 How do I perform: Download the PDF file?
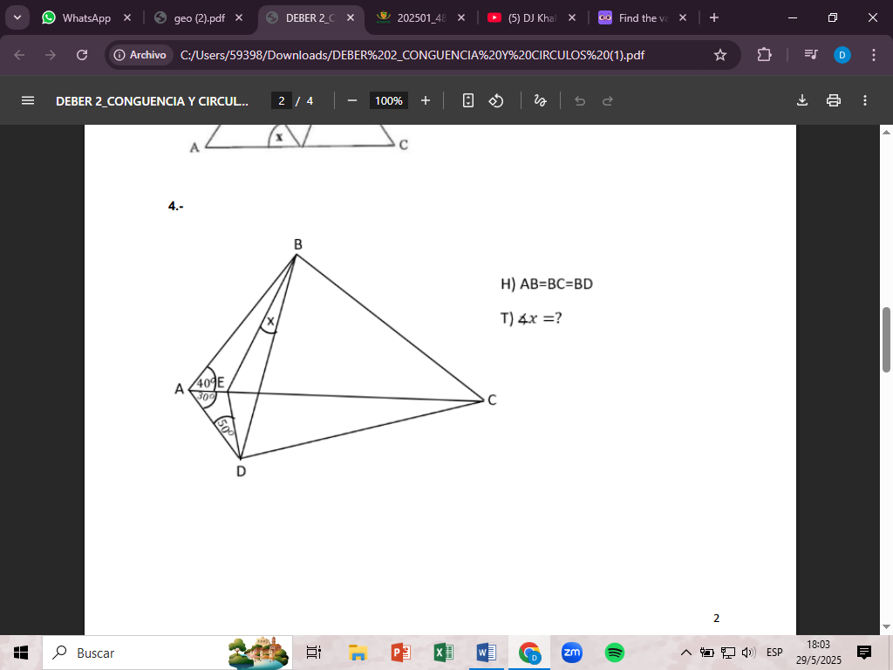801,100
